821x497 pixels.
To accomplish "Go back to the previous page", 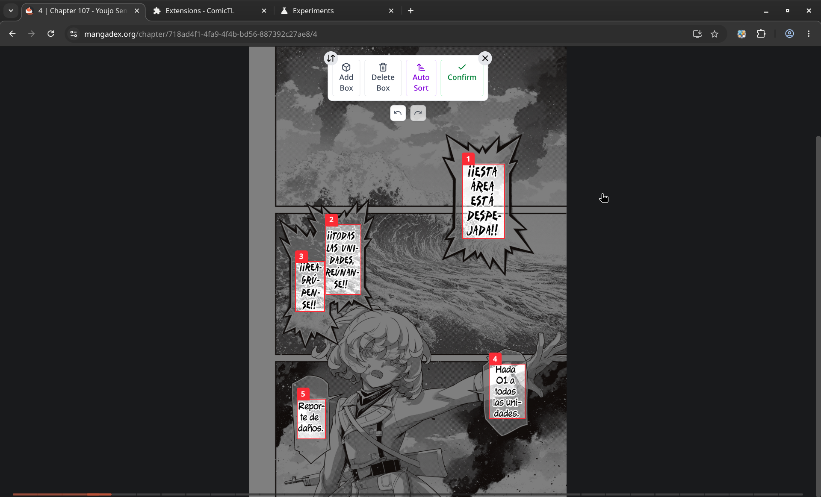I will (x=12, y=34).
